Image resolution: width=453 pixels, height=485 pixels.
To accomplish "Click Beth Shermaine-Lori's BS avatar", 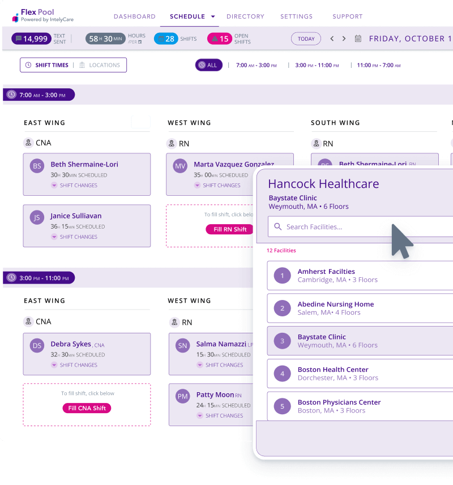I will 37,166.
